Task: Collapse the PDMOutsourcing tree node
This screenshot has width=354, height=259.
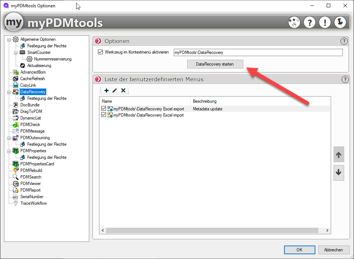Action: click(9, 138)
